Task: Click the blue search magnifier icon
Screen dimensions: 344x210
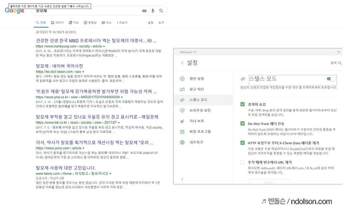Action: 161,11
